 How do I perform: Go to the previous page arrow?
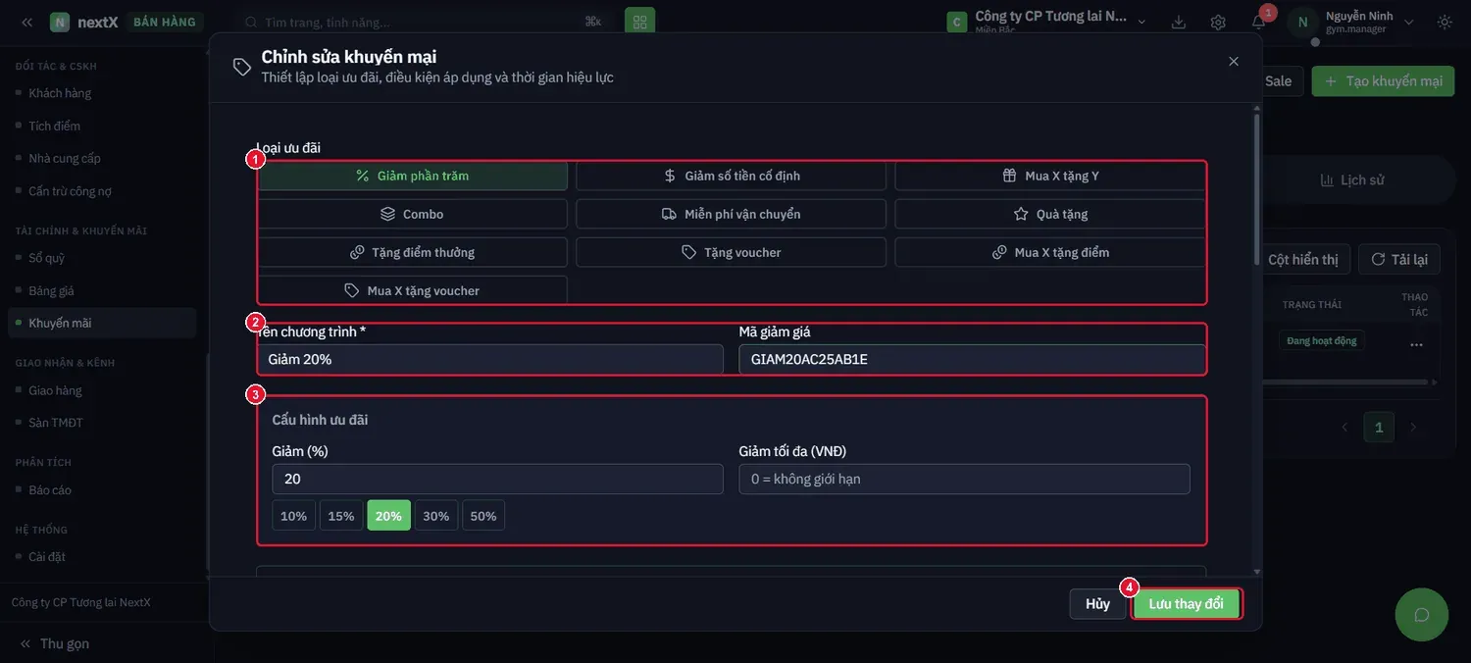(x=1344, y=427)
